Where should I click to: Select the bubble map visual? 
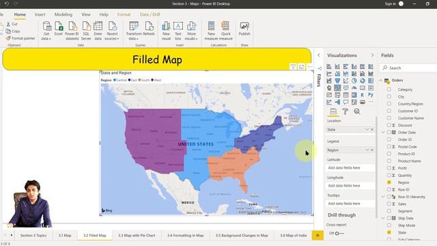329,88
